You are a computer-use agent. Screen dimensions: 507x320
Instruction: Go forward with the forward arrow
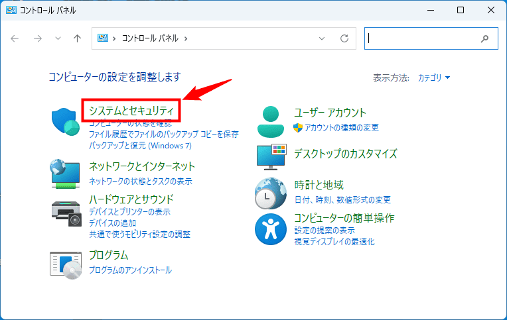click(x=38, y=38)
